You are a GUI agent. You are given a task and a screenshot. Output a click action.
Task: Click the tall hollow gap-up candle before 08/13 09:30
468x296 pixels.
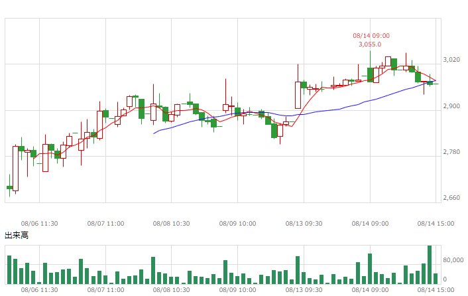(x=298, y=95)
